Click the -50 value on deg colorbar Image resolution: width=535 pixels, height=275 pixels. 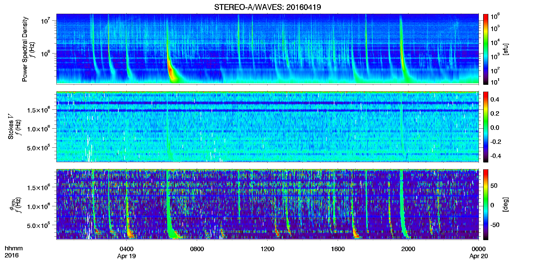tap(495, 225)
